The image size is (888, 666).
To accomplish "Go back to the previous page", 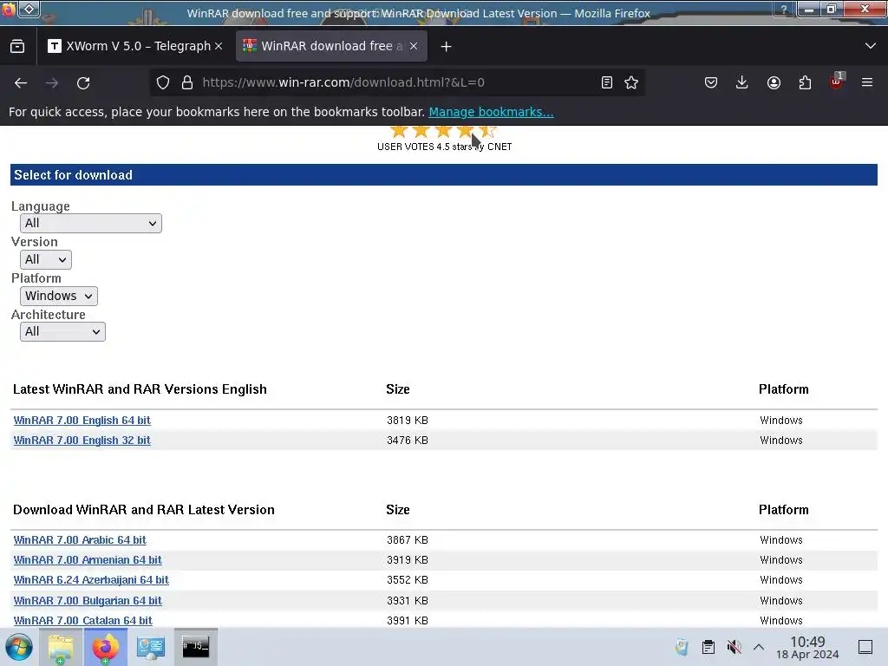I will [21, 82].
